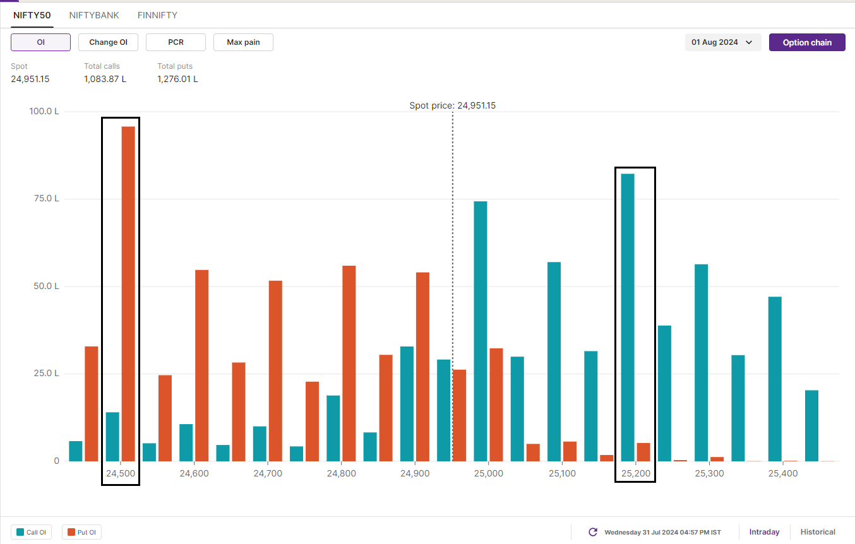Open the 01 Aug 2024 expiry dropdown
855x544 pixels.
tap(723, 42)
